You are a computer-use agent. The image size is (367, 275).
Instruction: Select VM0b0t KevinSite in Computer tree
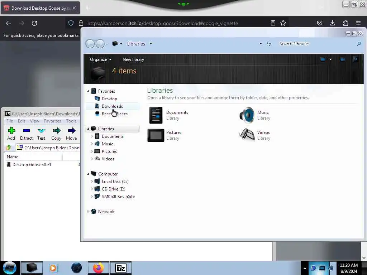click(x=118, y=197)
